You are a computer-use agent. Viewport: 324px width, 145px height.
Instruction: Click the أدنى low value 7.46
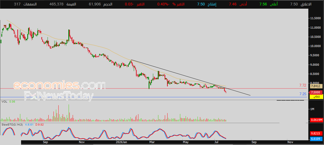(x=232, y=4)
